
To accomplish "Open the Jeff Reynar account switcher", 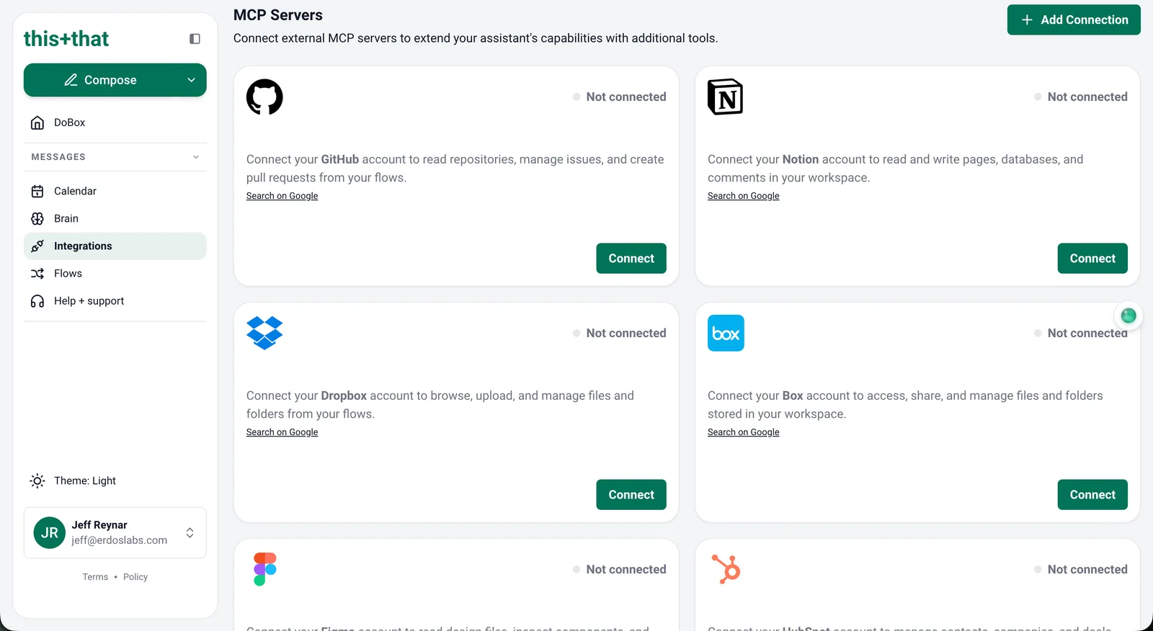I will click(115, 533).
